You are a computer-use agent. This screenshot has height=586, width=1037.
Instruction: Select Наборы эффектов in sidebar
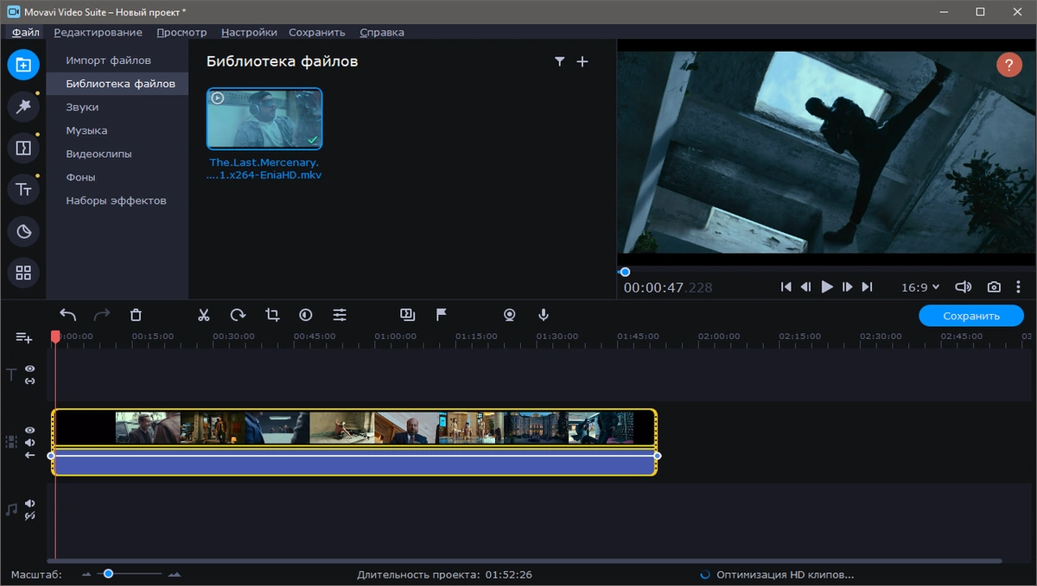tap(118, 200)
